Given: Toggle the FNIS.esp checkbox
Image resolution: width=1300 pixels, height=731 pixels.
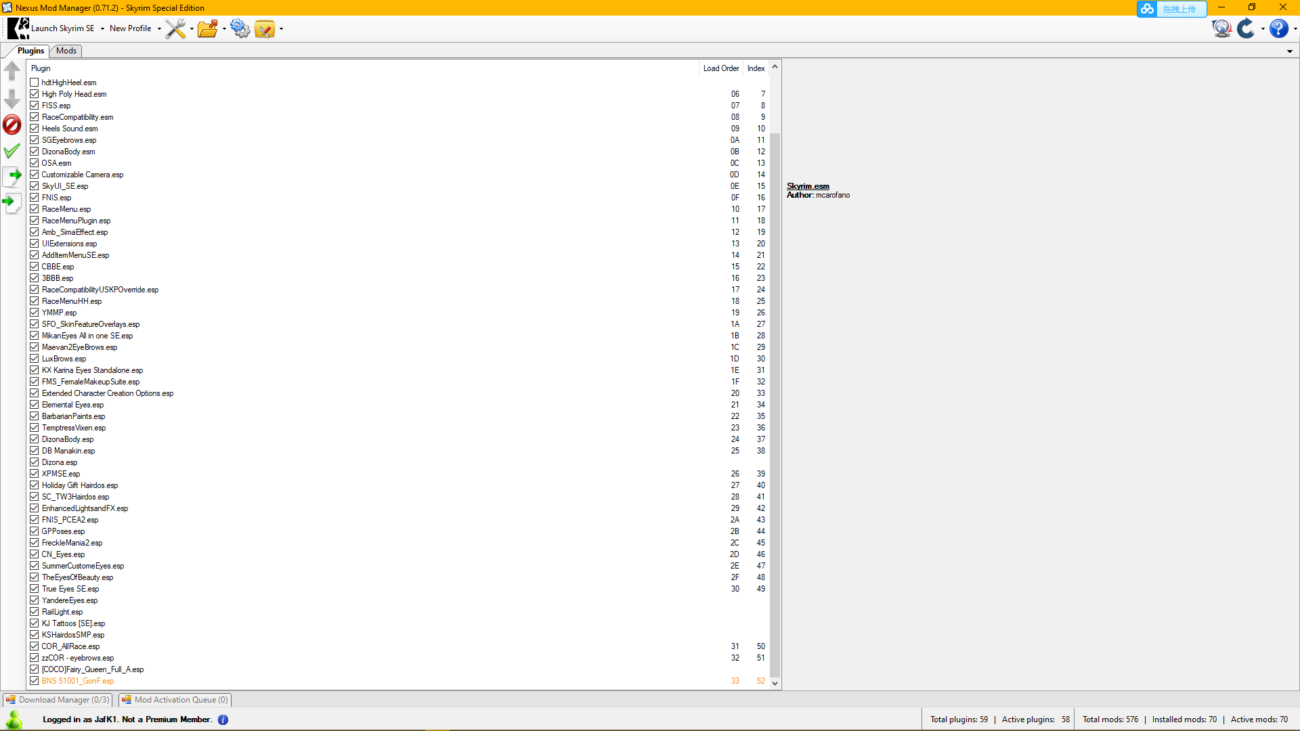Looking at the screenshot, I should click(34, 198).
